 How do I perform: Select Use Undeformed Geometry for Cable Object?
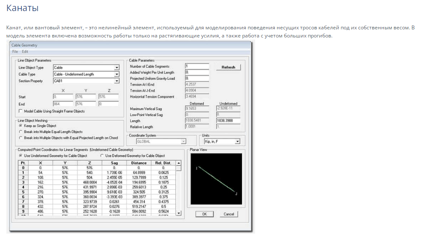[20, 156]
